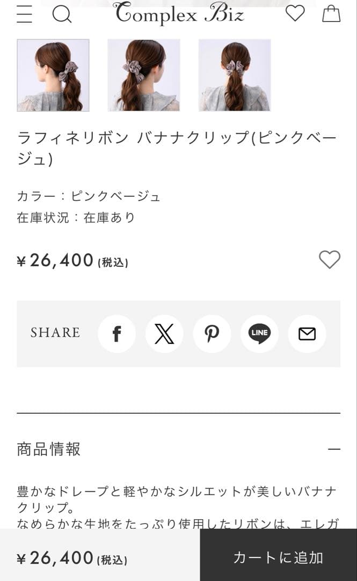This screenshot has height=581, width=357.
Task: Select the rightmost product thumbnail photo
Action: (x=235, y=75)
